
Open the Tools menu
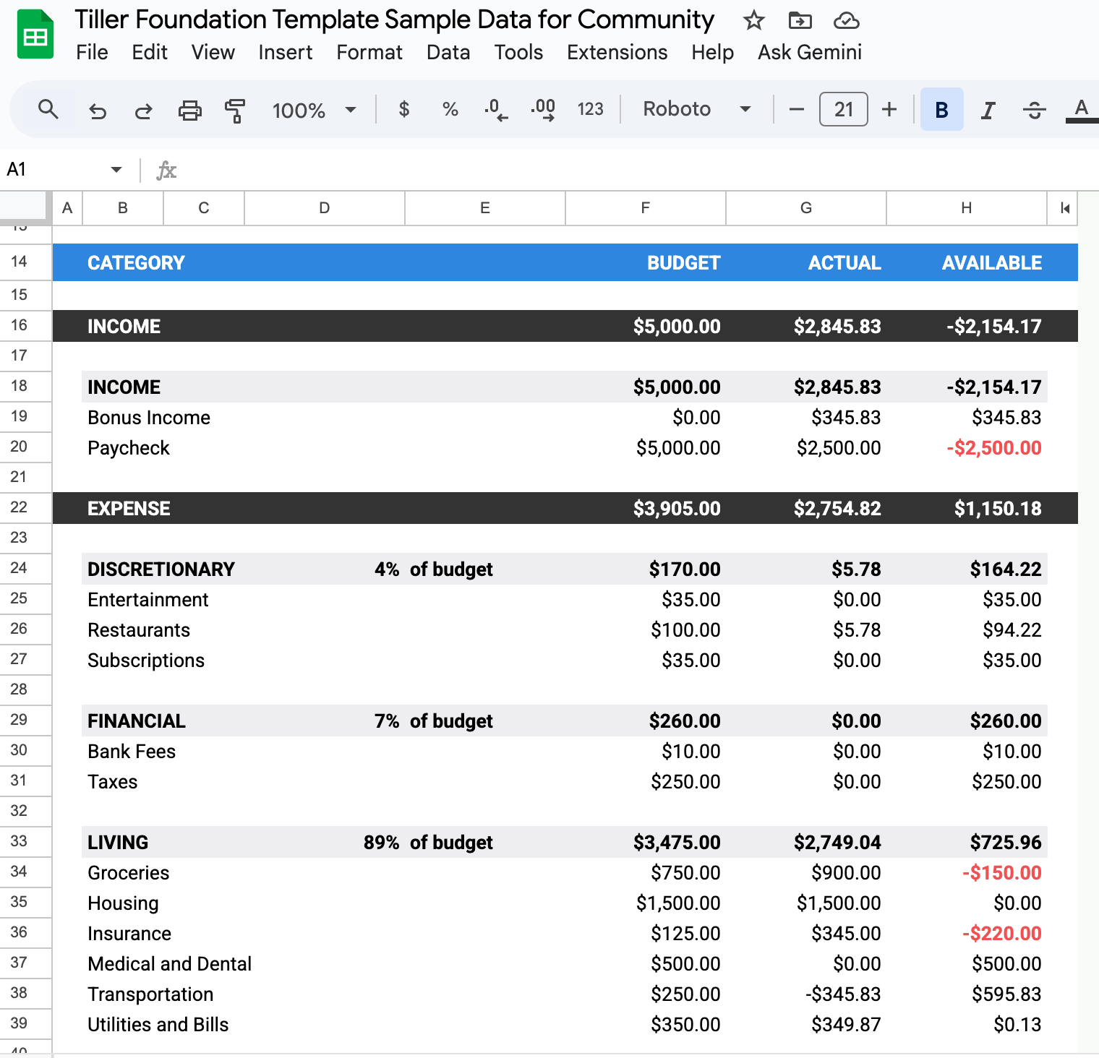point(518,52)
